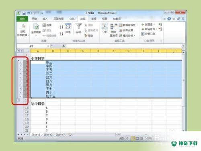Open the File tab
Screen dimensions: 201x151
pyautogui.click(x=22, y=19)
